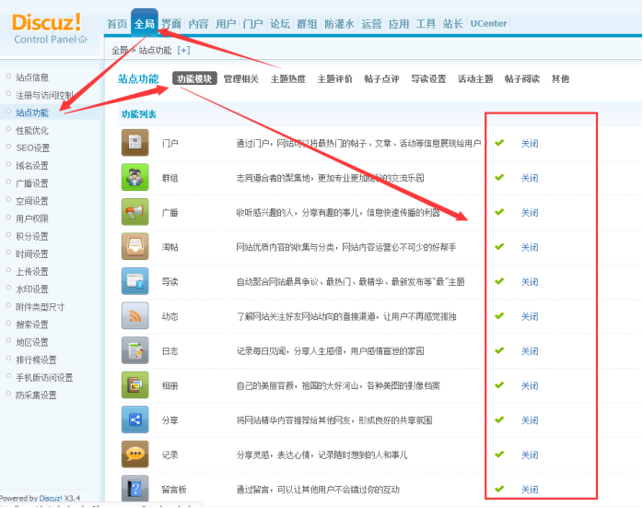This screenshot has height=508, width=643.
Task: Expand the [+] shortcut next to breadcrumb
Action: [x=183, y=51]
